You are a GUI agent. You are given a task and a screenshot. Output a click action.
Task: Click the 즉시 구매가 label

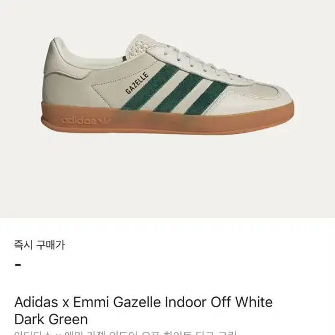pos(39,245)
